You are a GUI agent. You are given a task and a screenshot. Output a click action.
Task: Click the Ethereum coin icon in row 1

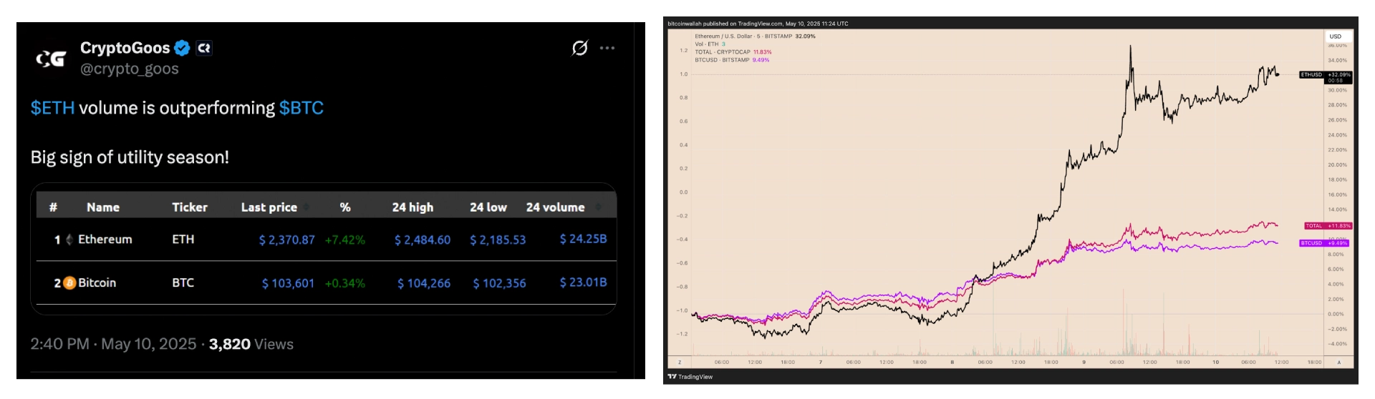(x=69, y=240)
